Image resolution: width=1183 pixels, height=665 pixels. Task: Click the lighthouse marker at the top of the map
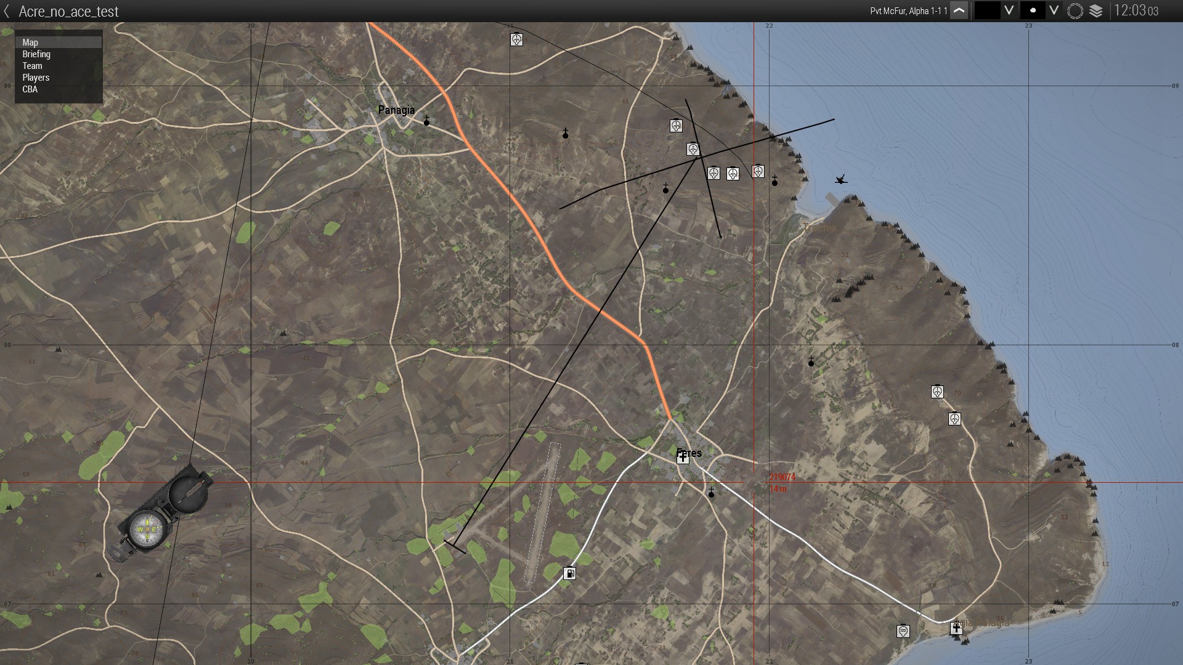pos(517,39)
